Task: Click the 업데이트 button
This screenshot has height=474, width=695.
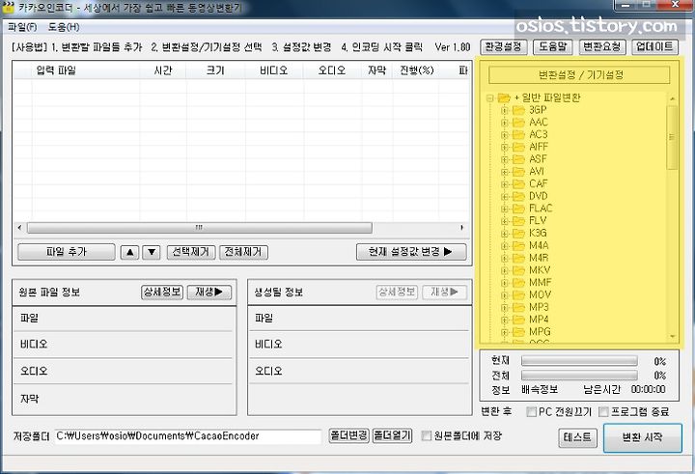Action: [x=654, y=46]
